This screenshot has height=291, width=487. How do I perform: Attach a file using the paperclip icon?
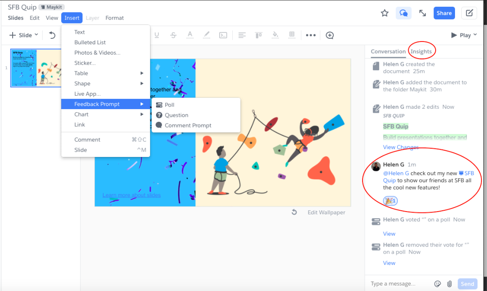pos(450,284)
